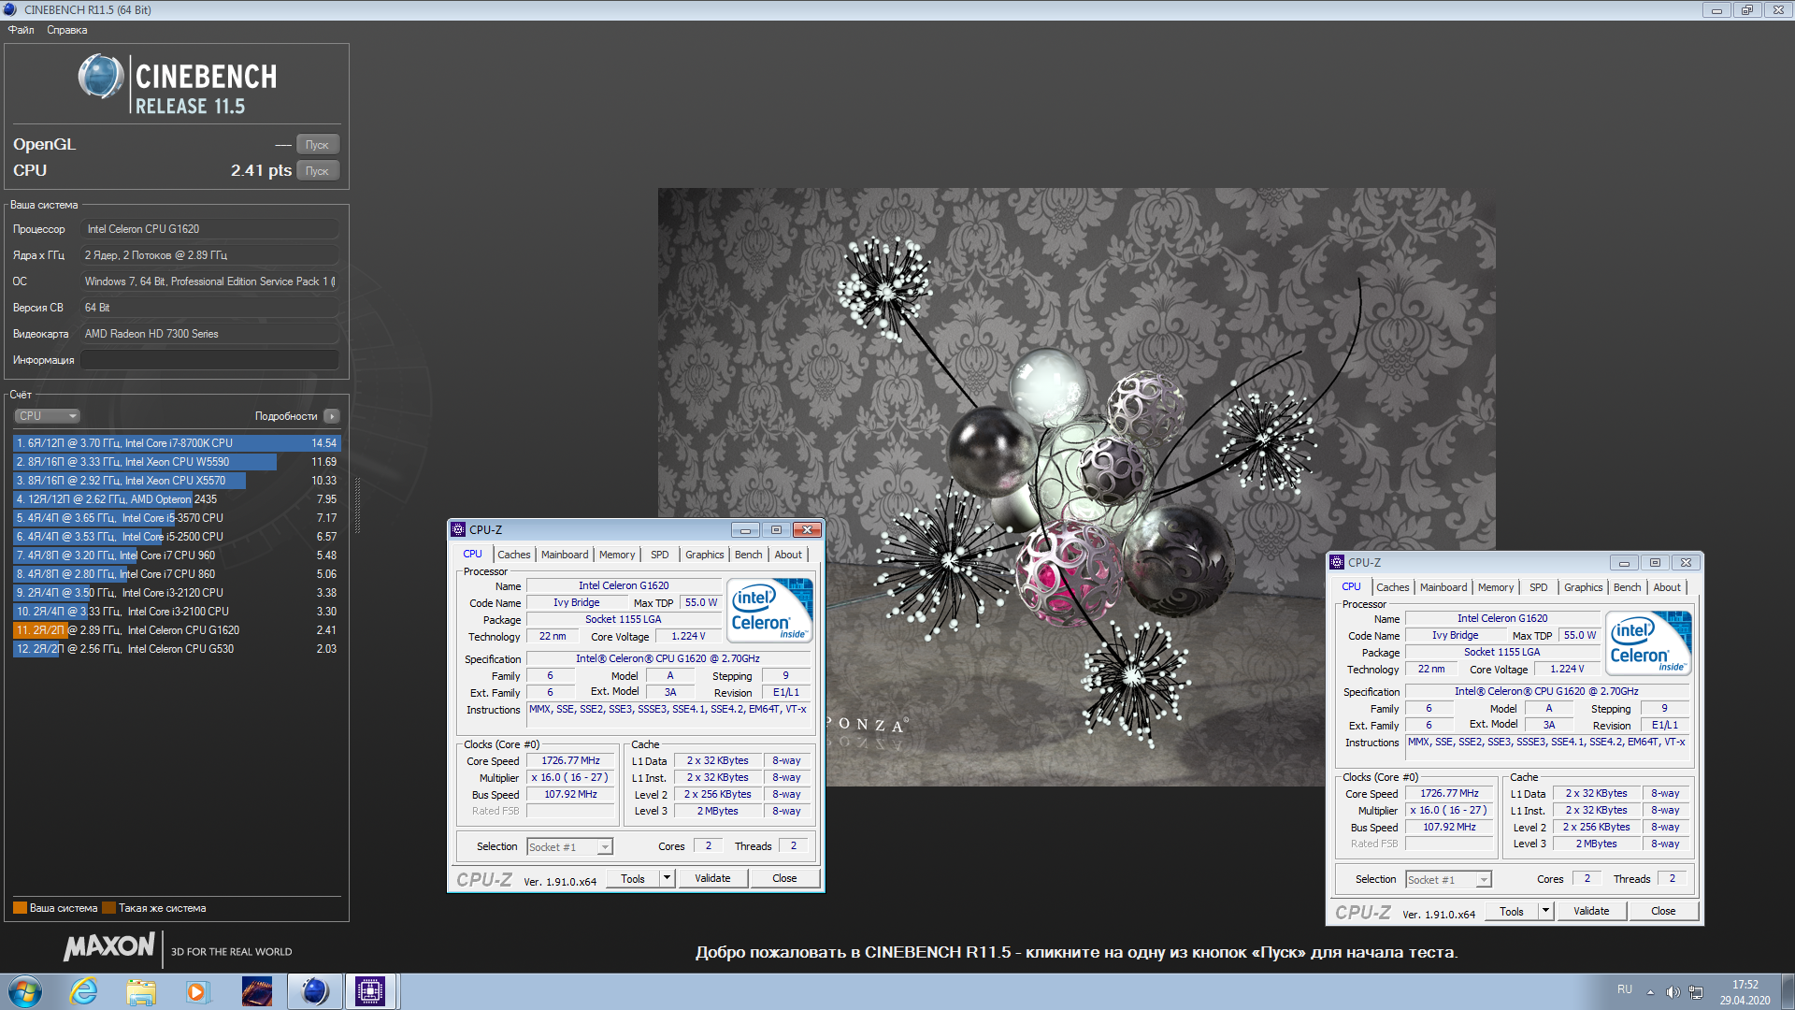Open Start menu via Windows orb

coord(25,991)
